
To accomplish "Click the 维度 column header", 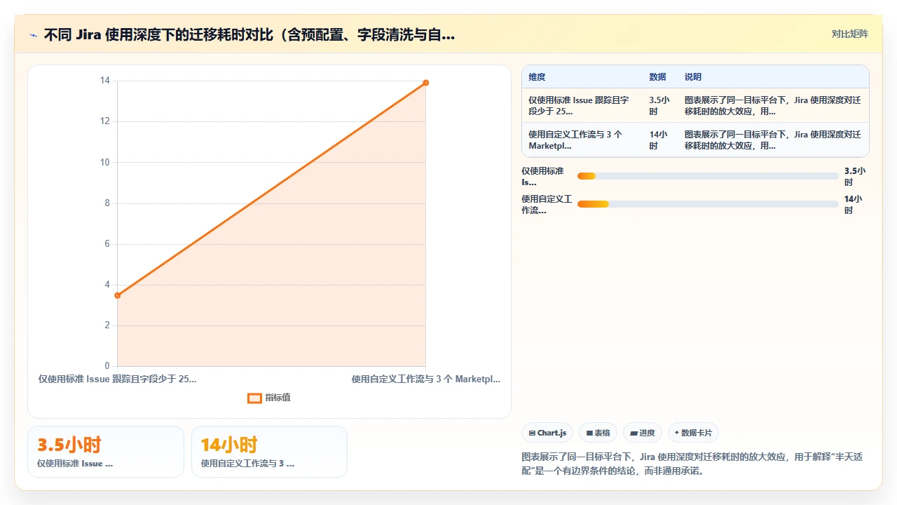I will tap(537, 76).
